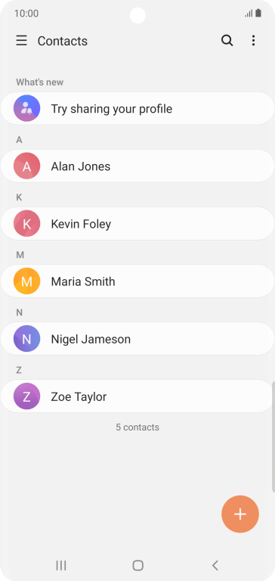
Task: Open the hamburger navigation menu
Action: [21, 40]
